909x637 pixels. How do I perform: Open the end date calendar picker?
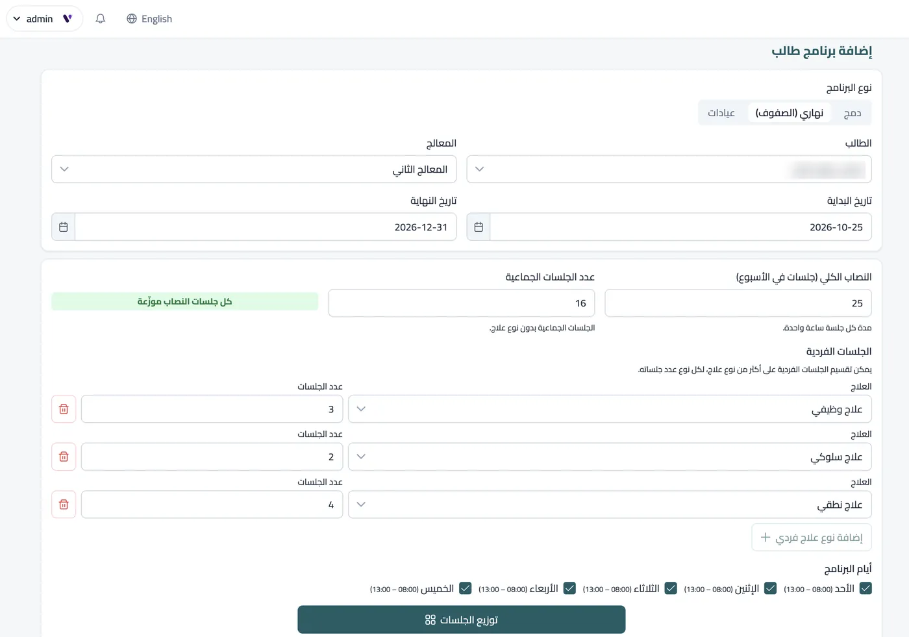pos(64,227)
